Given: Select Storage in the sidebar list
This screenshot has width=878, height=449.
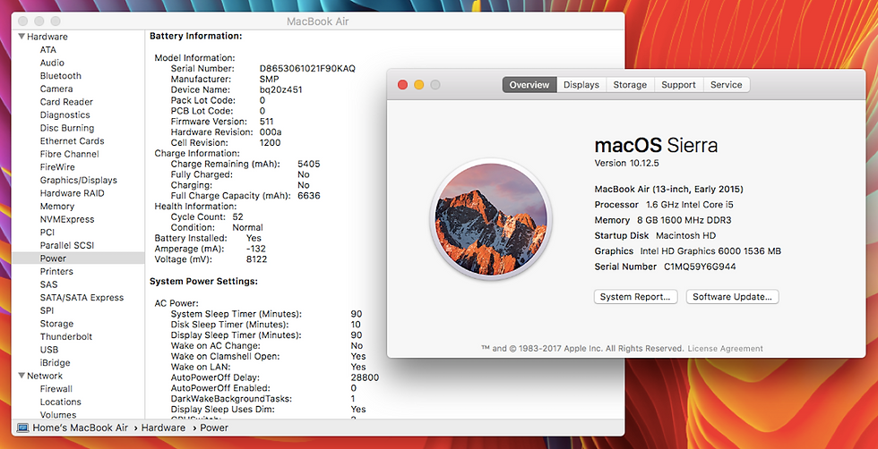Looking at the screenshot, I should point(56,324).
